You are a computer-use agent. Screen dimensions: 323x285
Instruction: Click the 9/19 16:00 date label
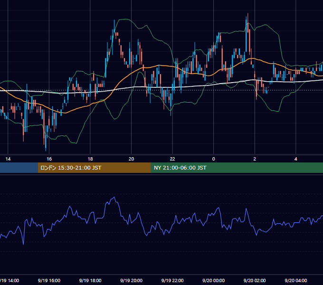click(49, 280)
